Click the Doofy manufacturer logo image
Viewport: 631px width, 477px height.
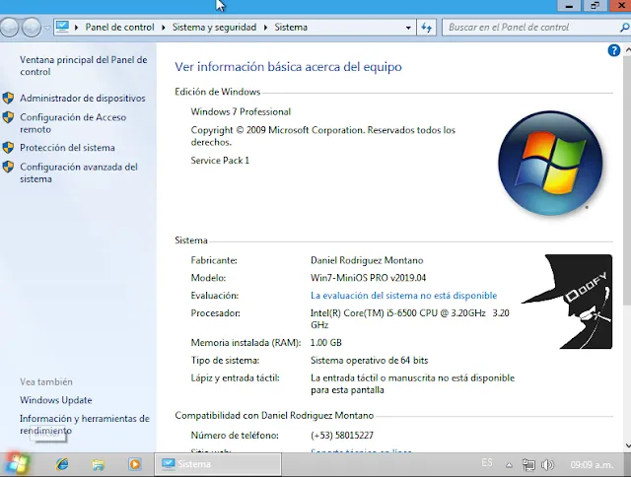coord(567,302)
